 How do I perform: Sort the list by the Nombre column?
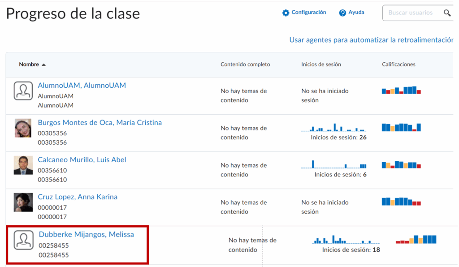(x=29, y=65)
